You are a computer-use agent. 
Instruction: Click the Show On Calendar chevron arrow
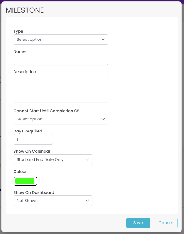[x=87, y=159]
